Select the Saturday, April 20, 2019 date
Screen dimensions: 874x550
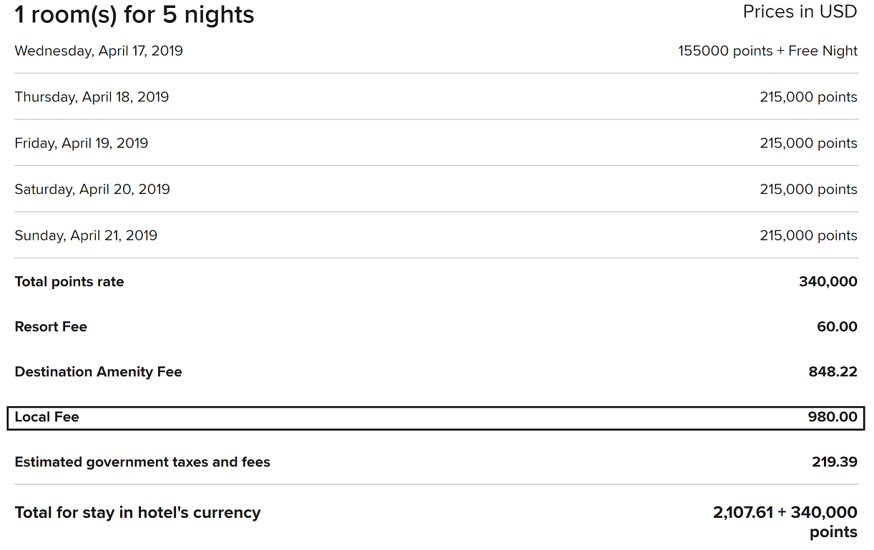[x=92, y=190]
